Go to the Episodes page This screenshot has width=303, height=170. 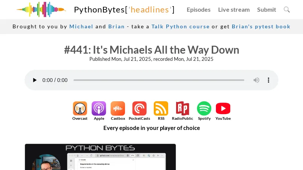point(198,9)
